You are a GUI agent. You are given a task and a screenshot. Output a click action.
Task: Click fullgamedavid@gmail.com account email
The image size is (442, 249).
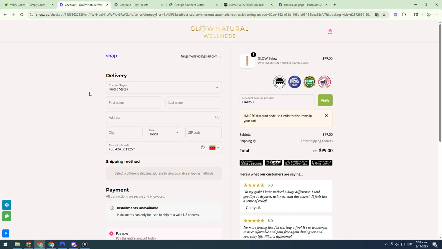click(199, 56)
